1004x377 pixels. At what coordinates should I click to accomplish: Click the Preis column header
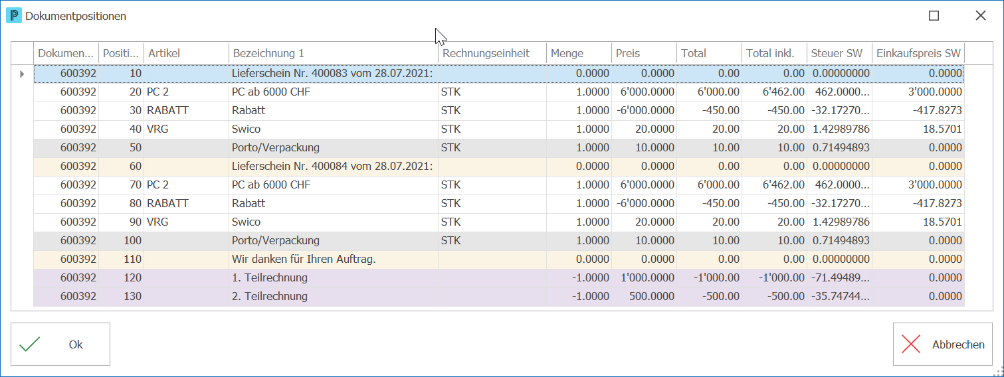645,53
